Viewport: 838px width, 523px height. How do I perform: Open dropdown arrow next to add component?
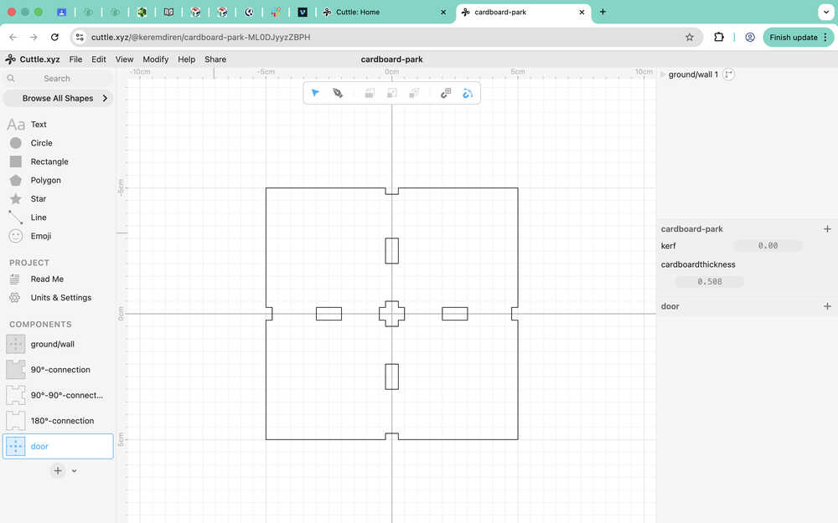75,470
